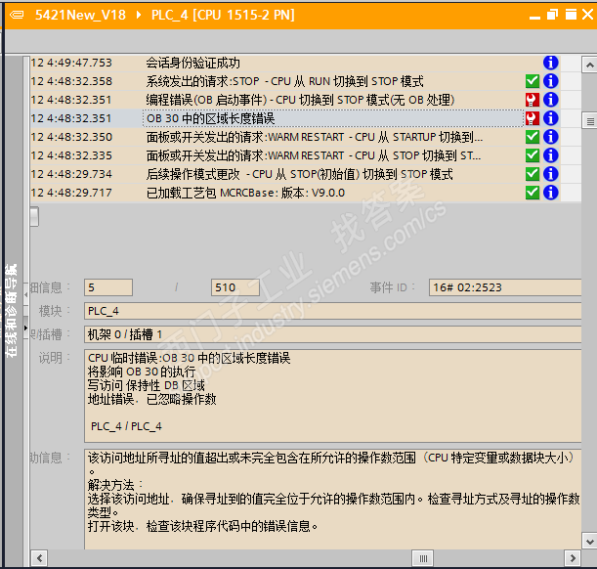The width and height of the screenshot is (597, 569).
Task: Click the field showing 510
Action: (235, 287)
